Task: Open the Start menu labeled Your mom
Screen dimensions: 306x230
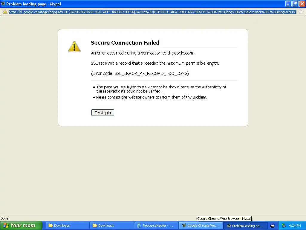Action: click(21, 226)
